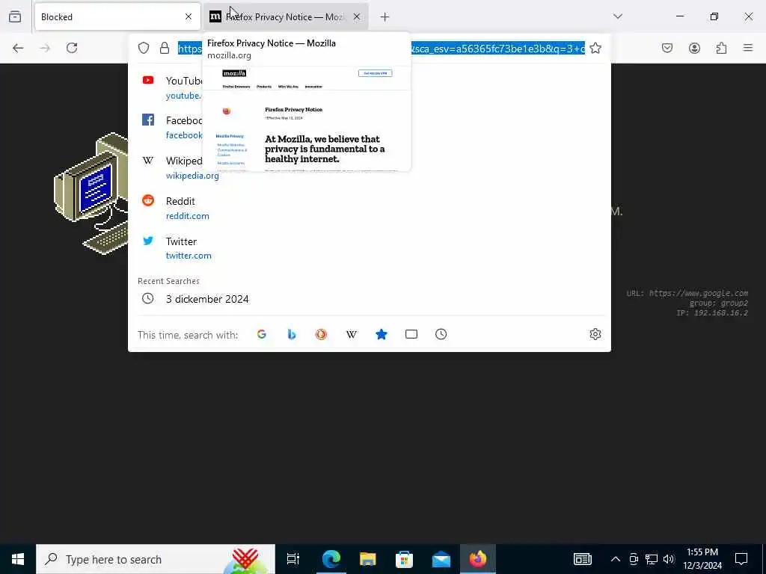
Task: Close the Blocked tab
Action: coord(189,16)
